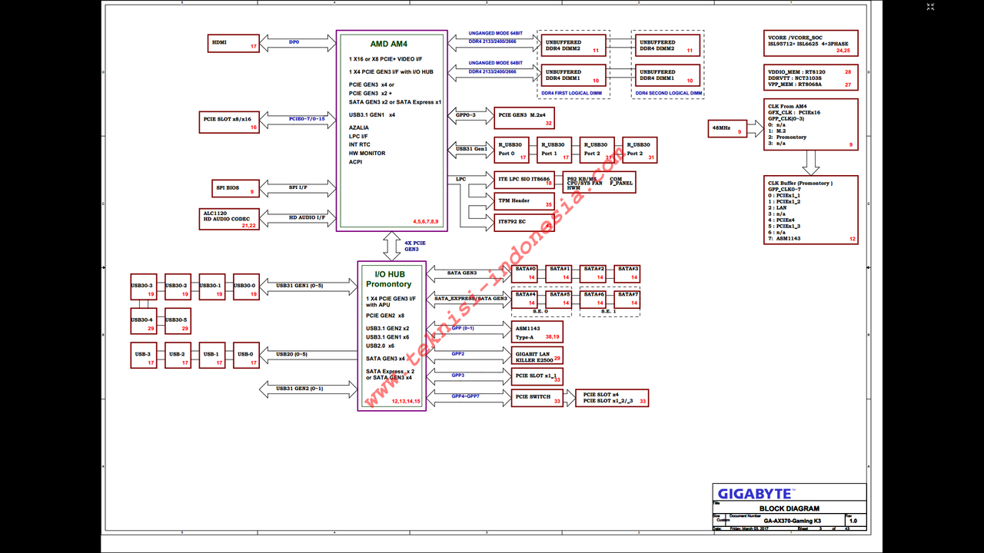
Task: Click the 4X PCIE GEN3 label
Action: pyautogui.click(x=415, y=246)
